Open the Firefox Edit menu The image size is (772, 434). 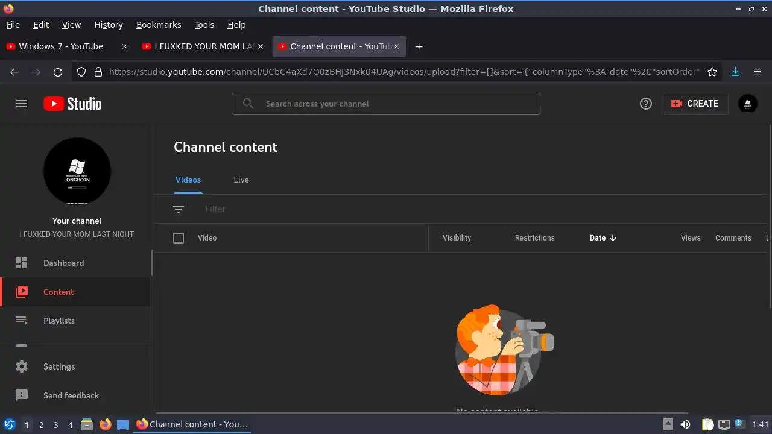(x=41, y=25)
